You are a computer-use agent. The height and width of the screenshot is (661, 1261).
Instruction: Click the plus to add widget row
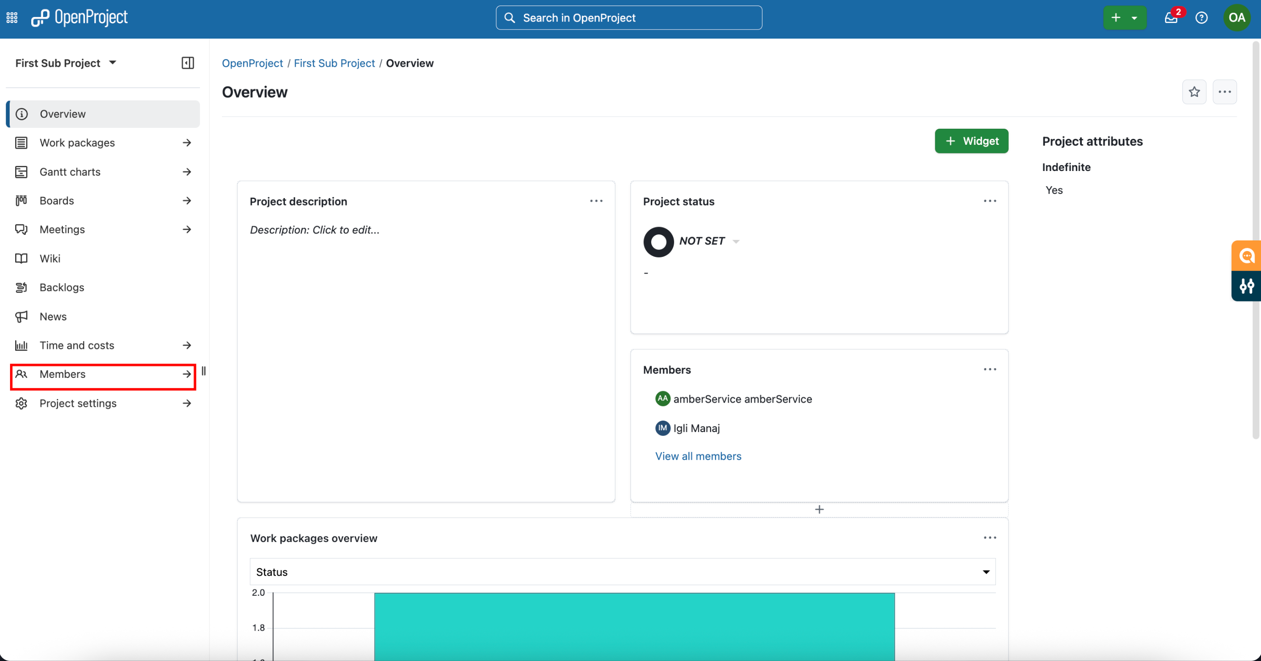click(x=819, y=510)
